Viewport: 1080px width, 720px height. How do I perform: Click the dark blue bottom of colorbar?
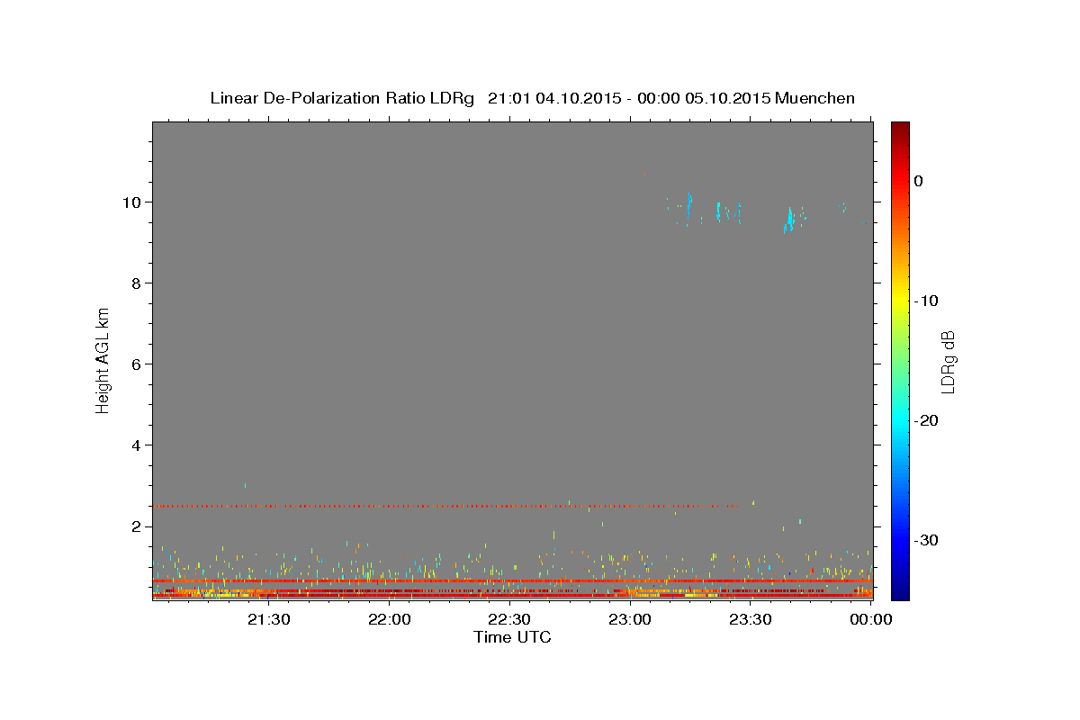pos(900,592)
